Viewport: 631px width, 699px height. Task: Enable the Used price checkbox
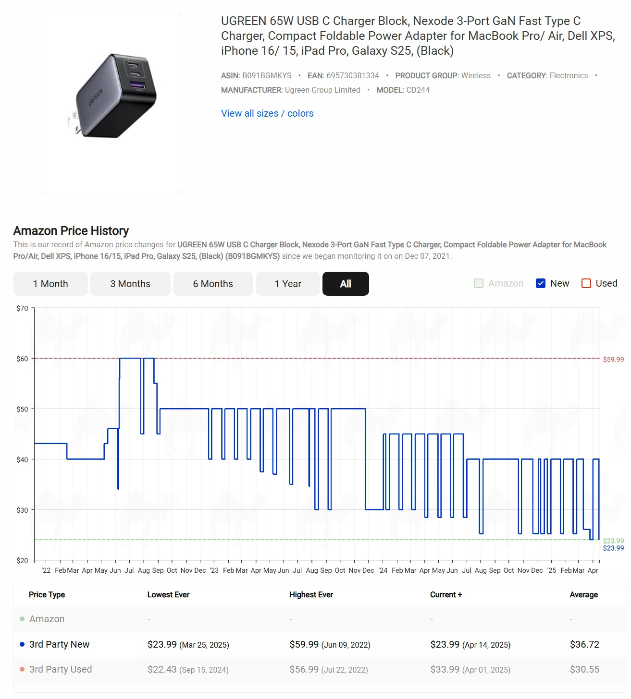tap(586, 283)
